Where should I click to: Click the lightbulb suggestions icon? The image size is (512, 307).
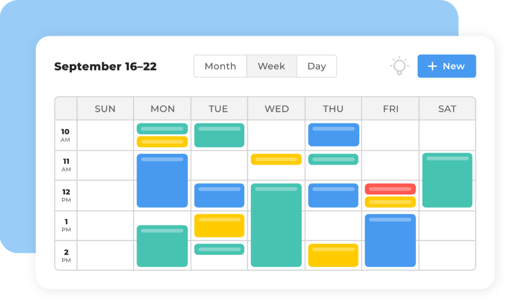click(x=399, y=66)
